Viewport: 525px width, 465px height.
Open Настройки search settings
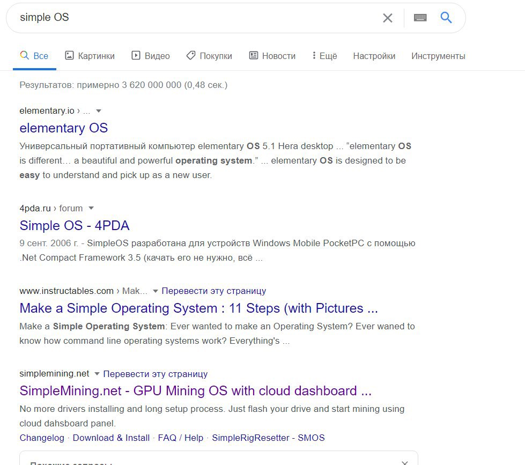click(374, 56)
